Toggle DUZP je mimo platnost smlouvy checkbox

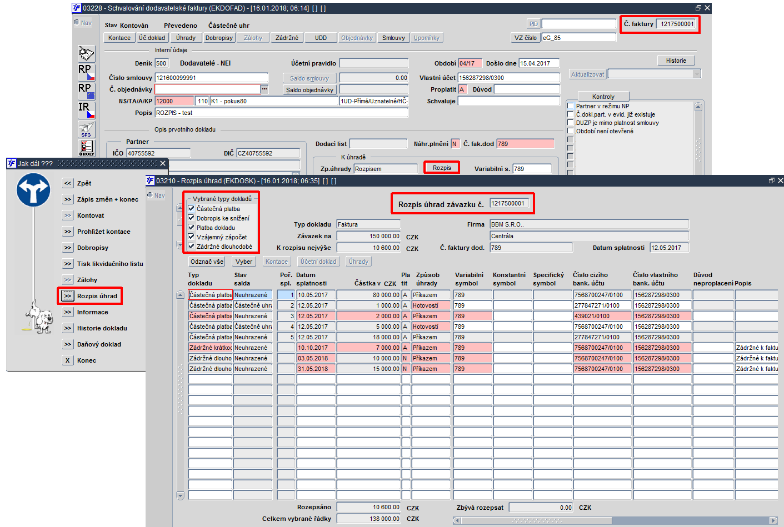click(570, 123)
